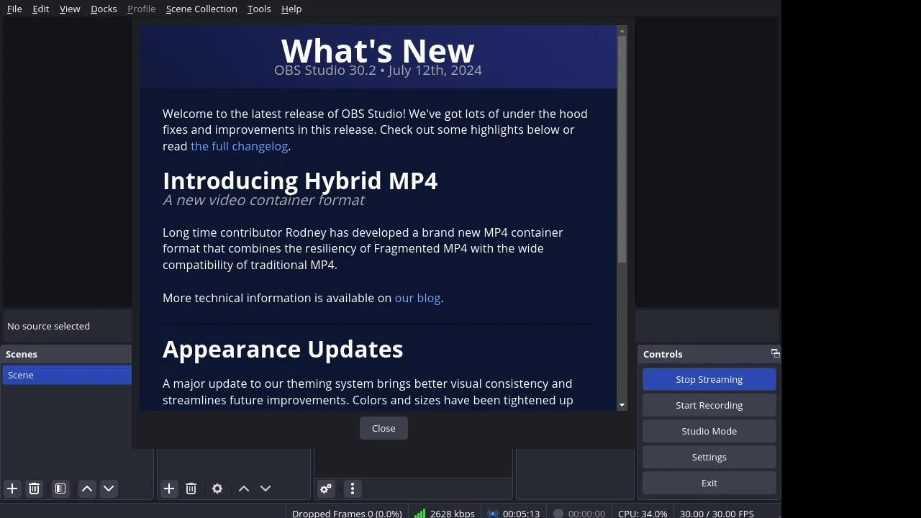Add a new source with plus icon
The height and width of the screenshot is (518, 921).
tap(169, 489)
